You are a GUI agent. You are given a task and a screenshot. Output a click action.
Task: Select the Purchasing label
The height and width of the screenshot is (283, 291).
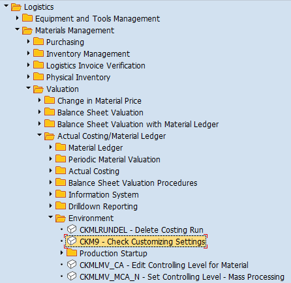(65, 42)
